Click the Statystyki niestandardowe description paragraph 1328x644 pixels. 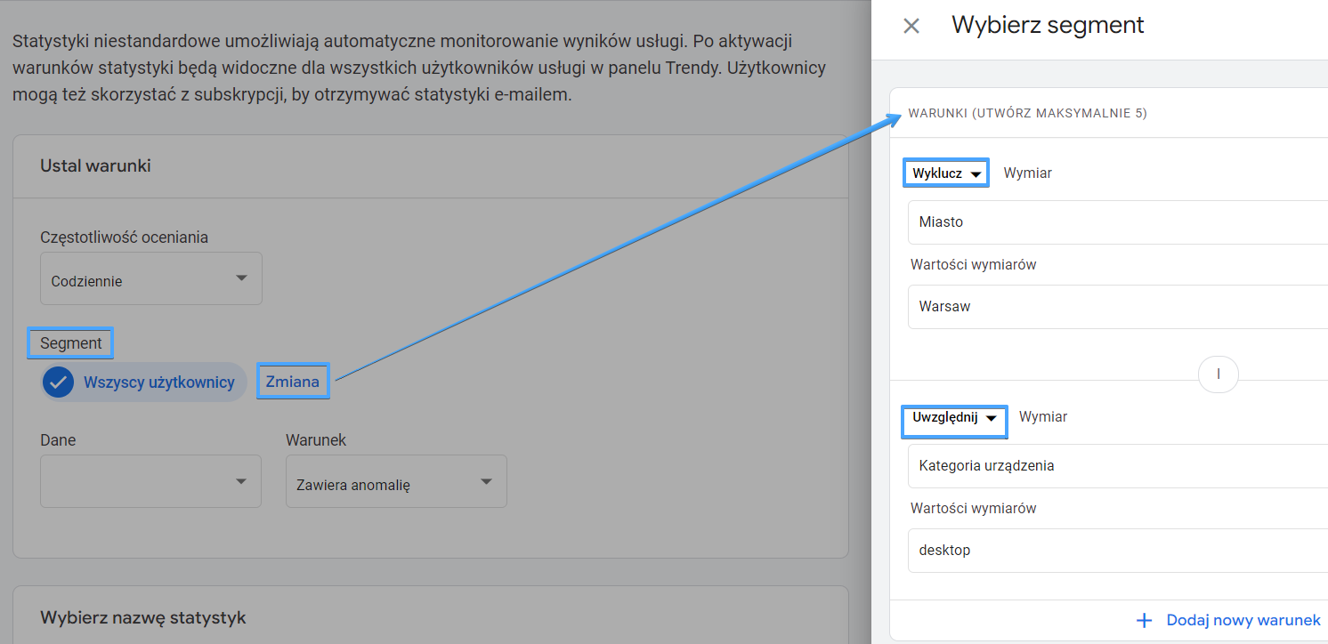coord(418,68)
